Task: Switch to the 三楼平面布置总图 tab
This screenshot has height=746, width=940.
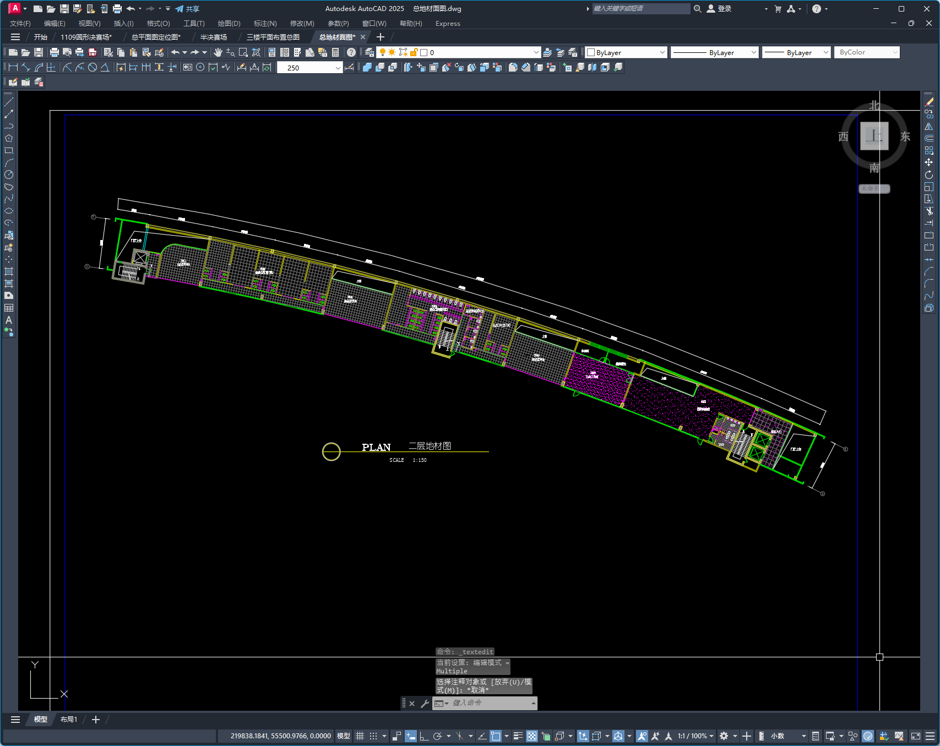Action: [273, 37]
